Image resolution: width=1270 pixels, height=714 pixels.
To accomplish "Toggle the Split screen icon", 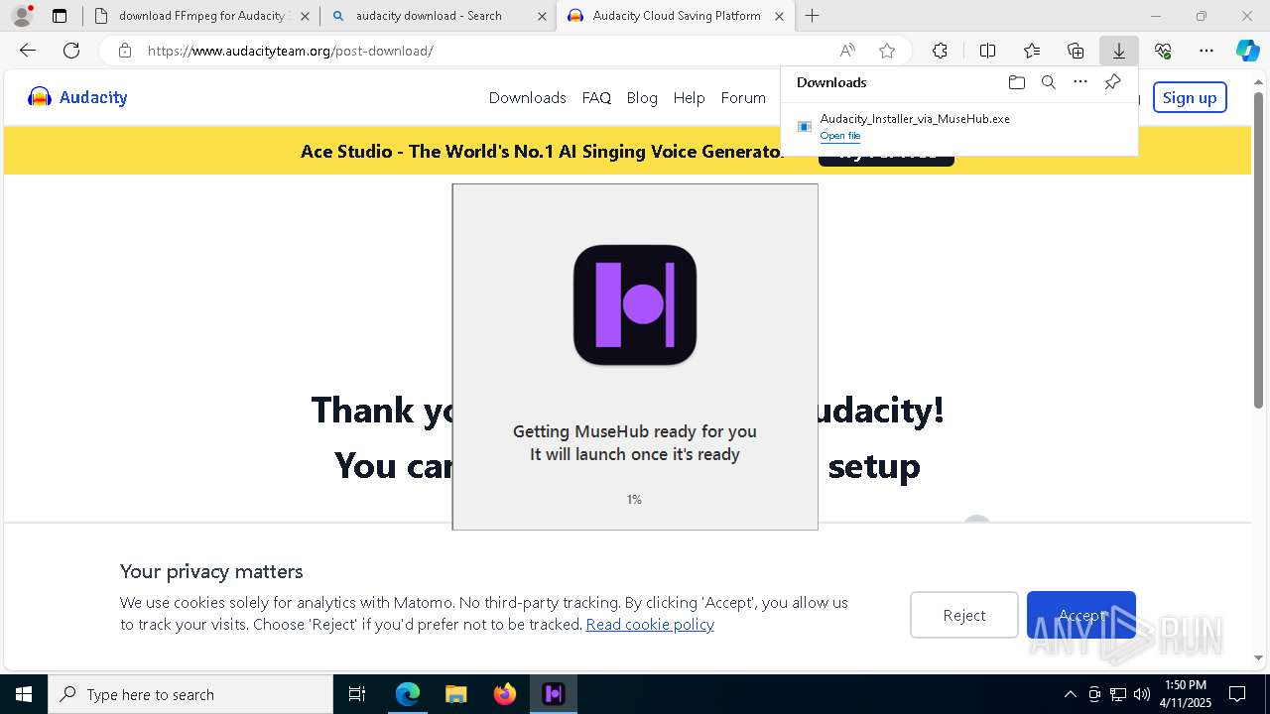I will (x=987, y=51).
